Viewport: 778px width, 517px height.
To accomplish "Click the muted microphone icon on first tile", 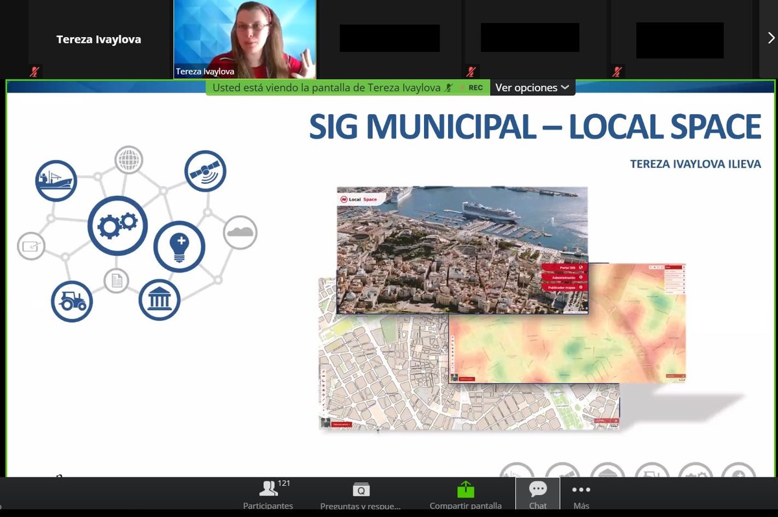I will 35,71.
